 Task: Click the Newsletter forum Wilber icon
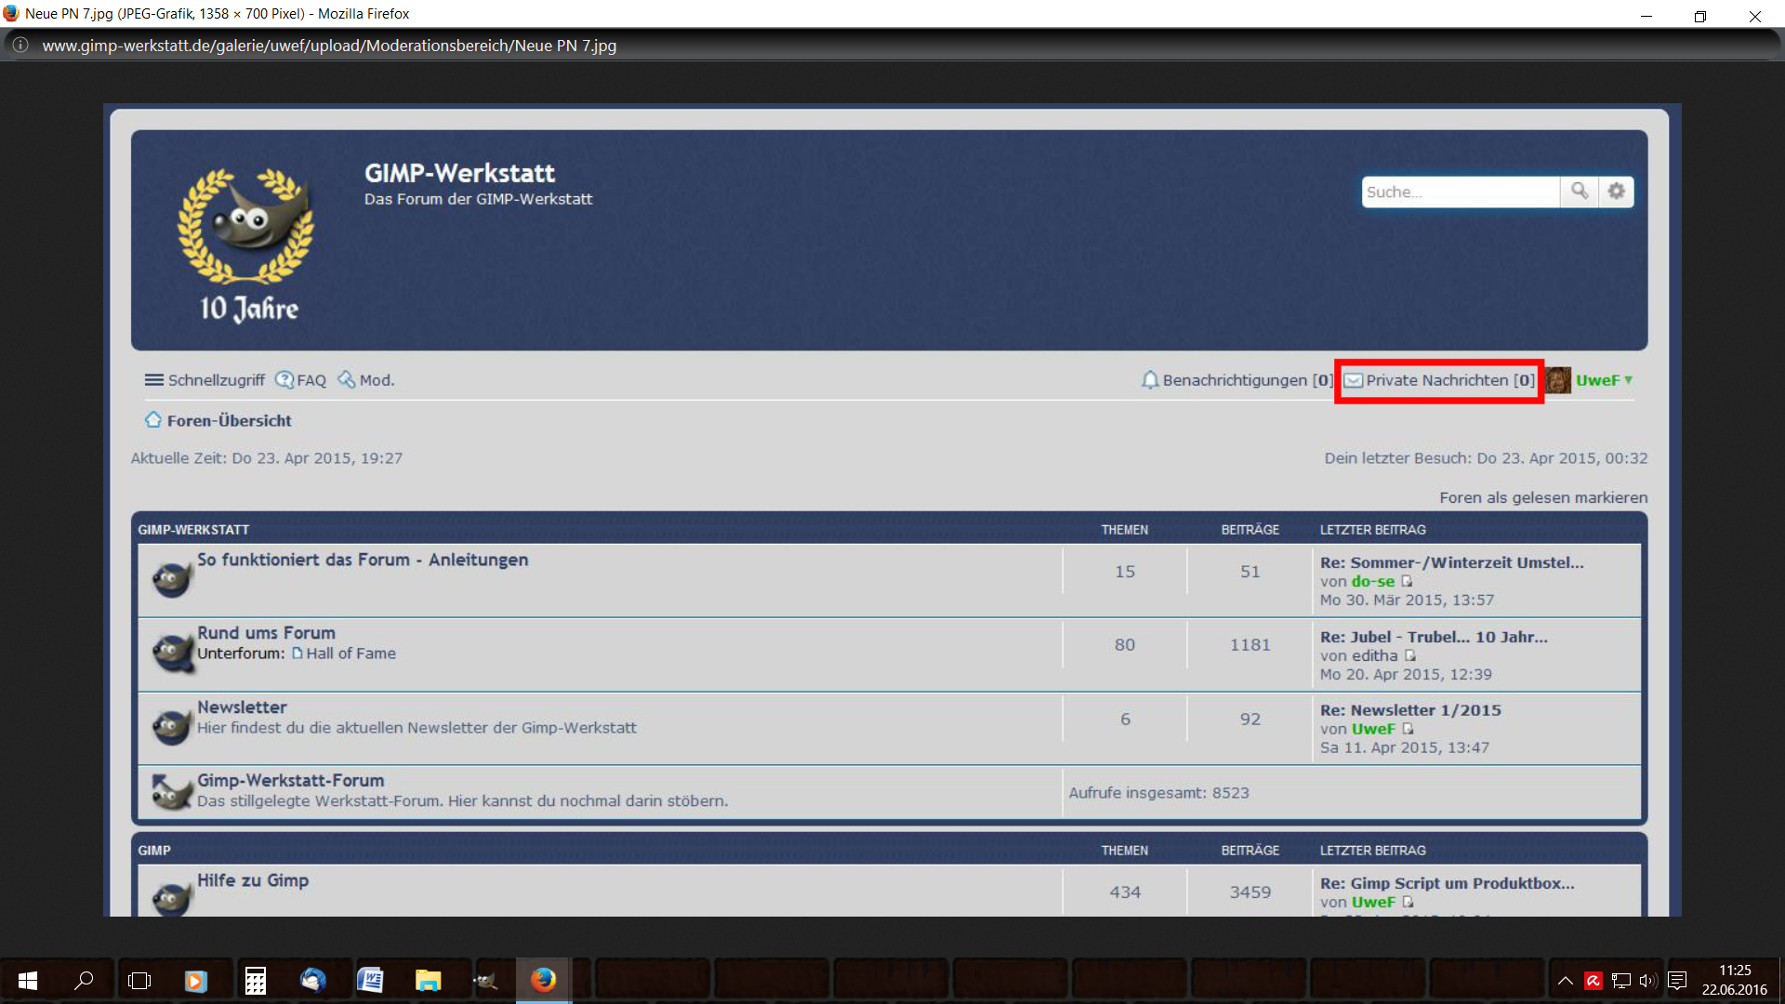click(172, 725)
